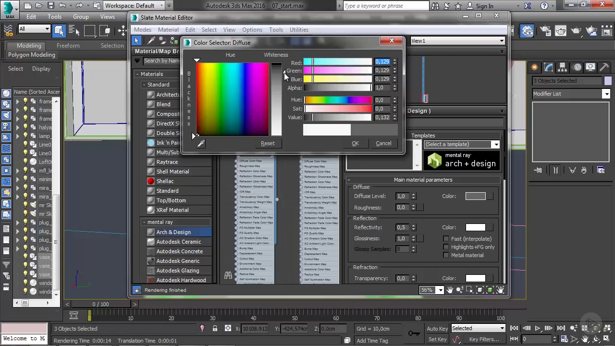Open the Hierarchy panel tab
Image resolution: width=615 pixels, height=346 pixels.
[563, 67]
